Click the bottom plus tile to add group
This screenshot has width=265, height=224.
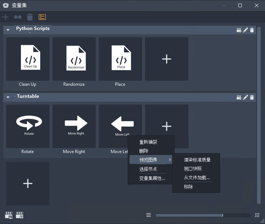(x=28, y=183)
